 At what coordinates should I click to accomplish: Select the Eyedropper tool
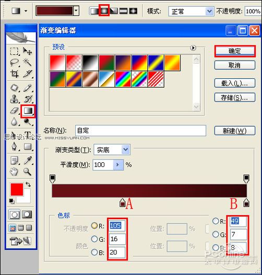point(28,160)
